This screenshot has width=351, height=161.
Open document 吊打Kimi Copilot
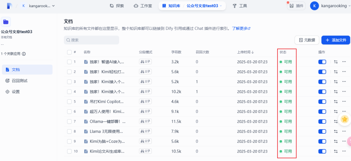point(107,102)
